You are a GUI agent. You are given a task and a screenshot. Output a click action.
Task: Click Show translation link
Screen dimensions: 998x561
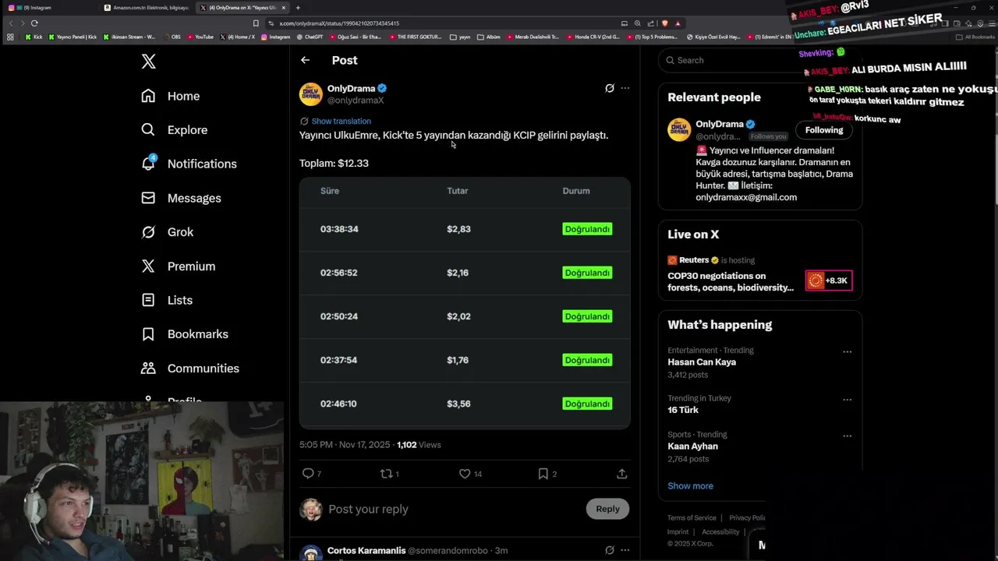(x=341, y=122)
